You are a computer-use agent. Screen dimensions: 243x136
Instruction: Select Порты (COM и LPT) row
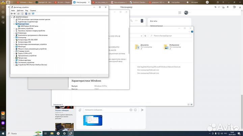pyautogui.click(x=25, y=53)
